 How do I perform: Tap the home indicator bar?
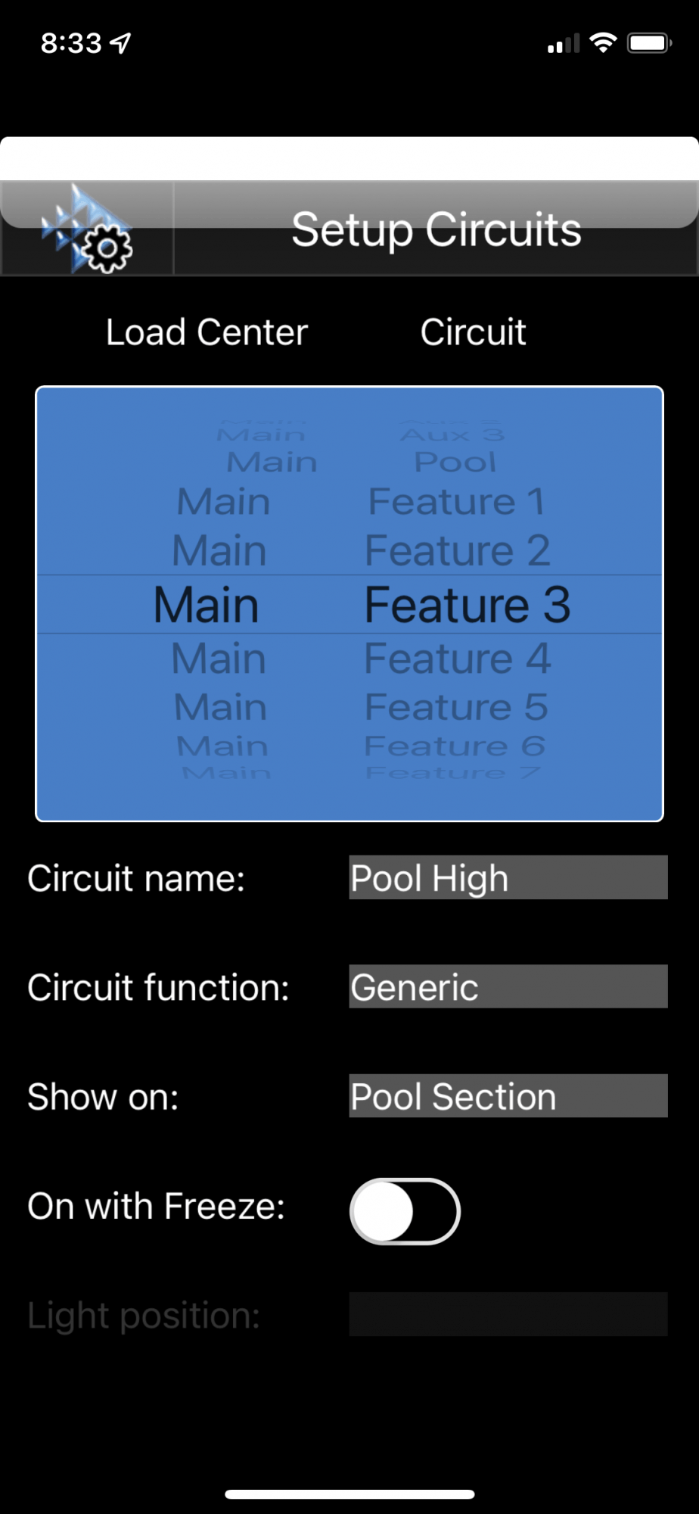(349, 1494)
